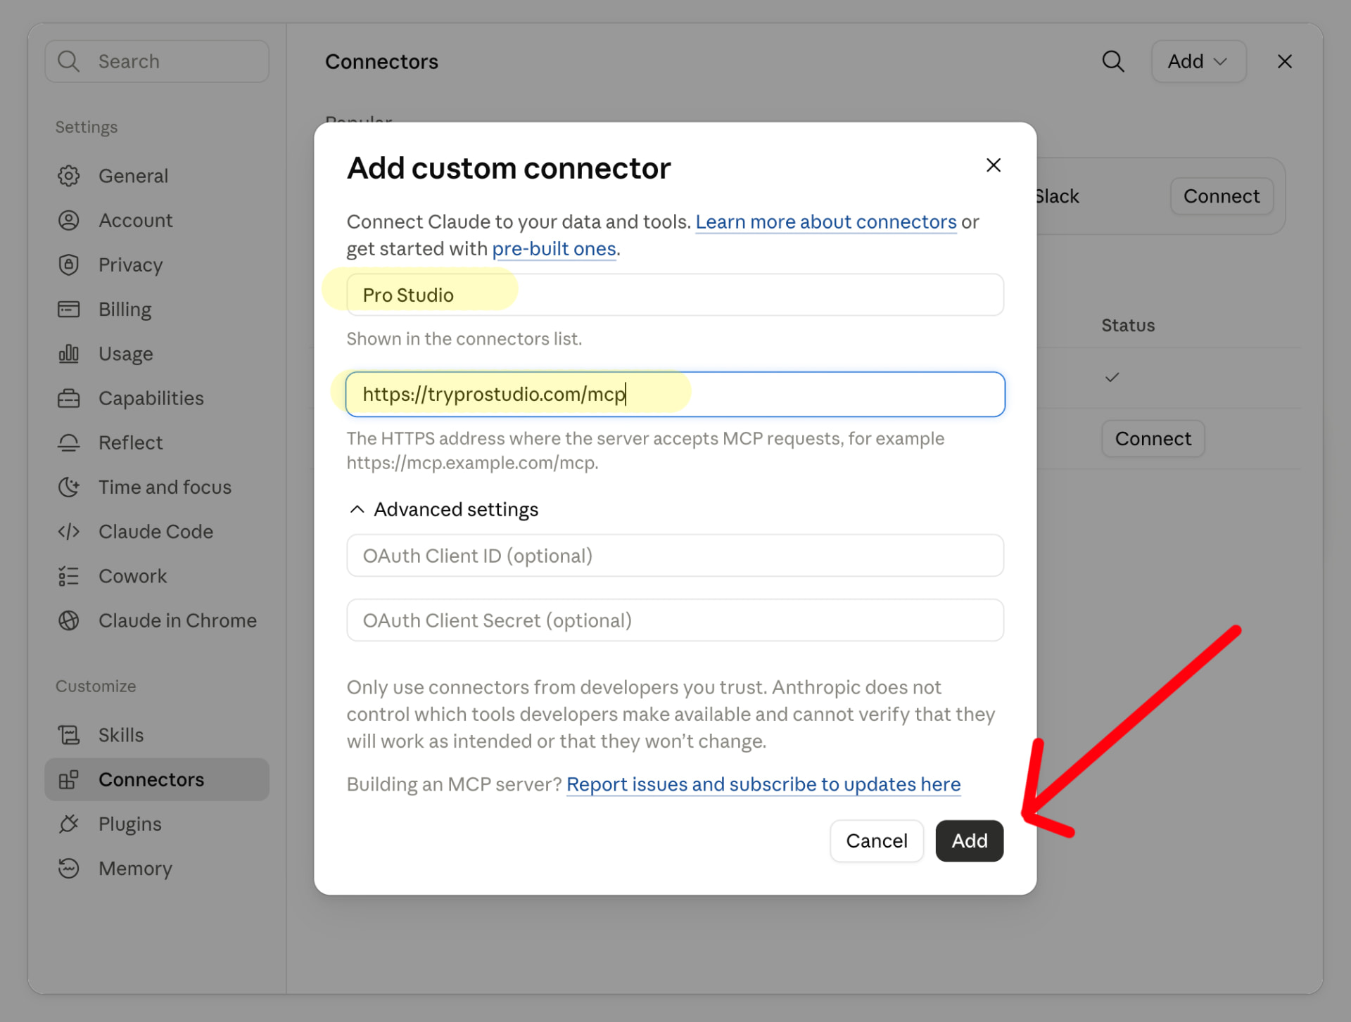This screenshot has width=1351, height=1022.
Task: Click the Usage bar chart icon
Action: pyautogui.click(x=68, y=353)
